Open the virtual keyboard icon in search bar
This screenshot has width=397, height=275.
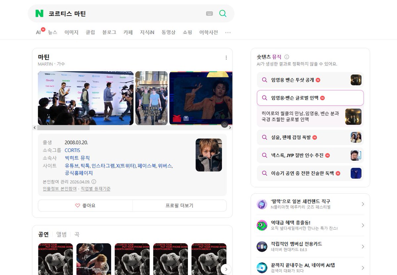tap(209, 14)
